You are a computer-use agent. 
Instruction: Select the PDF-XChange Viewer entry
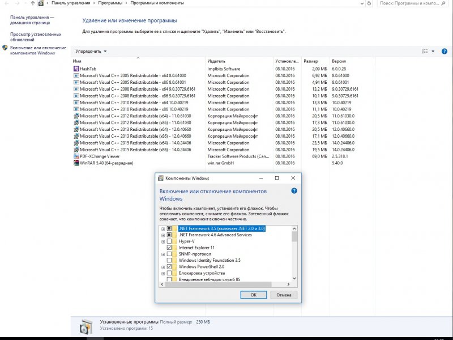tap(100, 156)
